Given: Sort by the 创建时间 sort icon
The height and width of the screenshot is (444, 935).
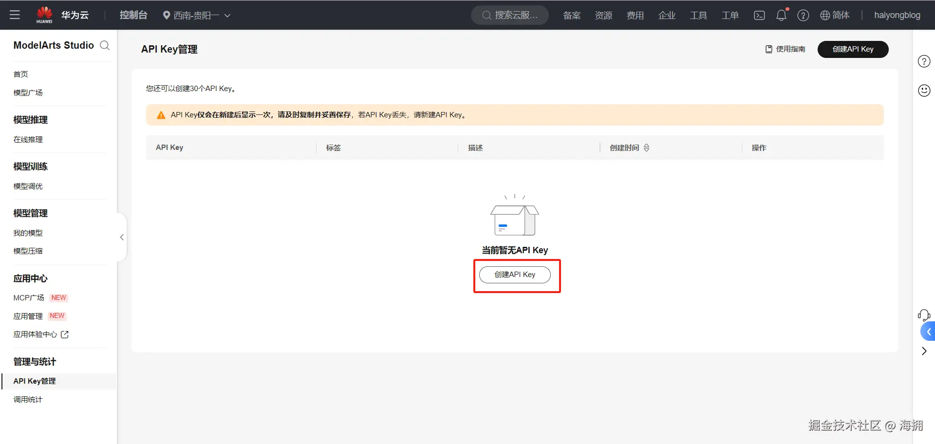Looking at the screenshot, I should [646, 148].
